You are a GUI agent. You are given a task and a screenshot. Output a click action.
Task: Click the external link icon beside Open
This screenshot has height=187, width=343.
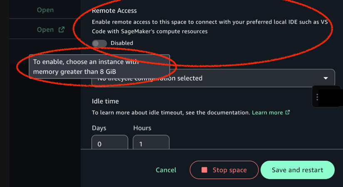61,30
